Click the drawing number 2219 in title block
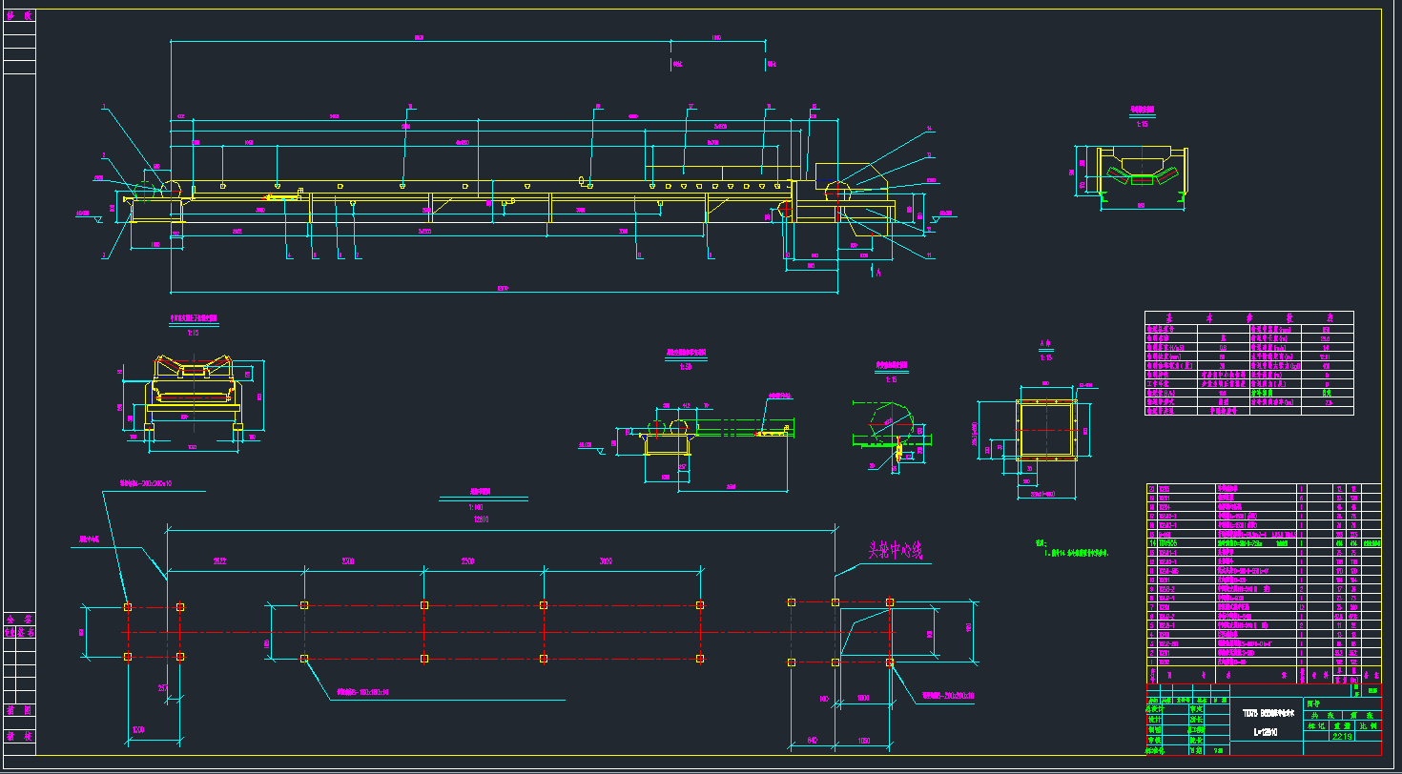The height and width of the screenshot is (774, 1402). click(x=1342, y=735)
